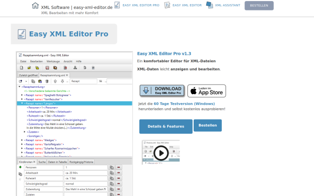Click the Save all floppy stack icon
Screen dimensions: 314x196
[55, 68]
